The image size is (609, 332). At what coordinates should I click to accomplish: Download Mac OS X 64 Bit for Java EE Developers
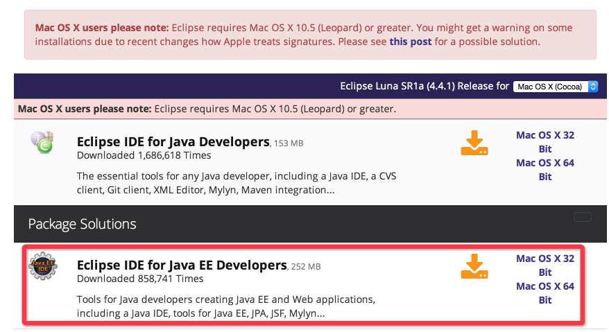click(545, 292)
